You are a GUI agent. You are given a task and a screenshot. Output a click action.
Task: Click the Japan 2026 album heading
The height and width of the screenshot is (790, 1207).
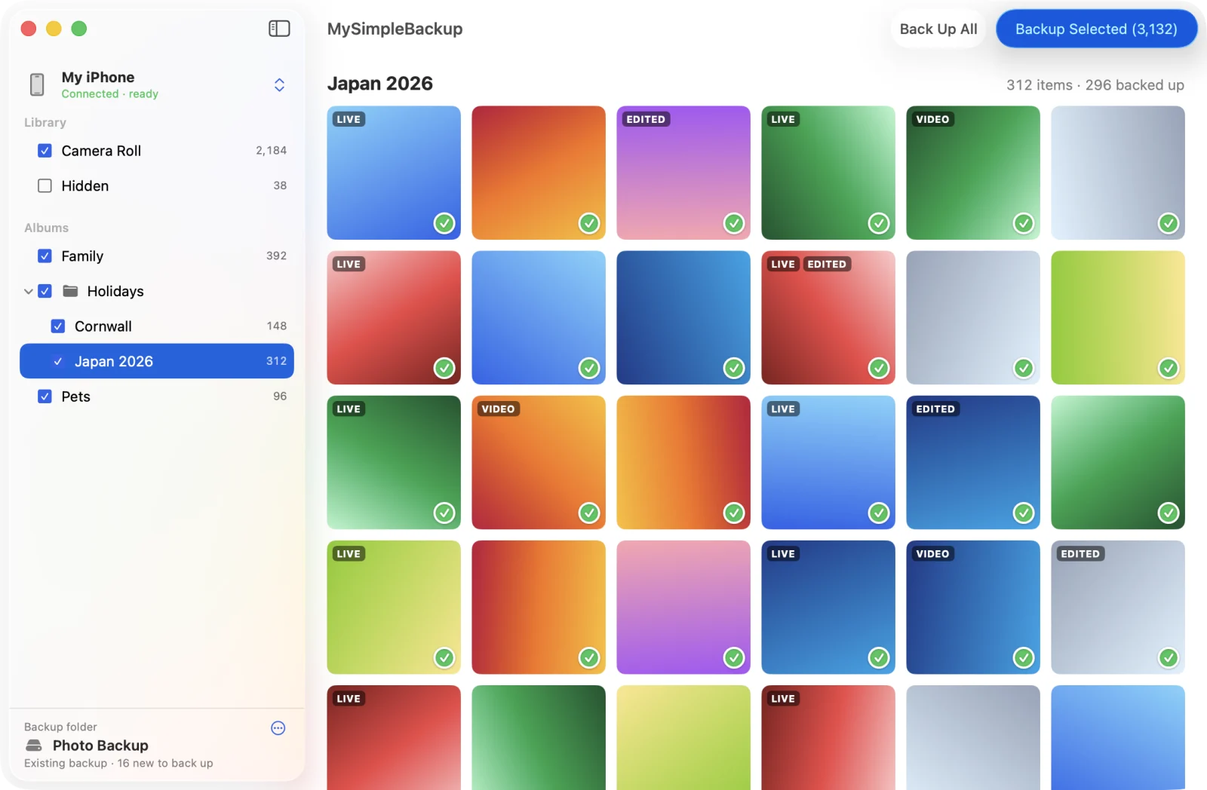(379, 84)
